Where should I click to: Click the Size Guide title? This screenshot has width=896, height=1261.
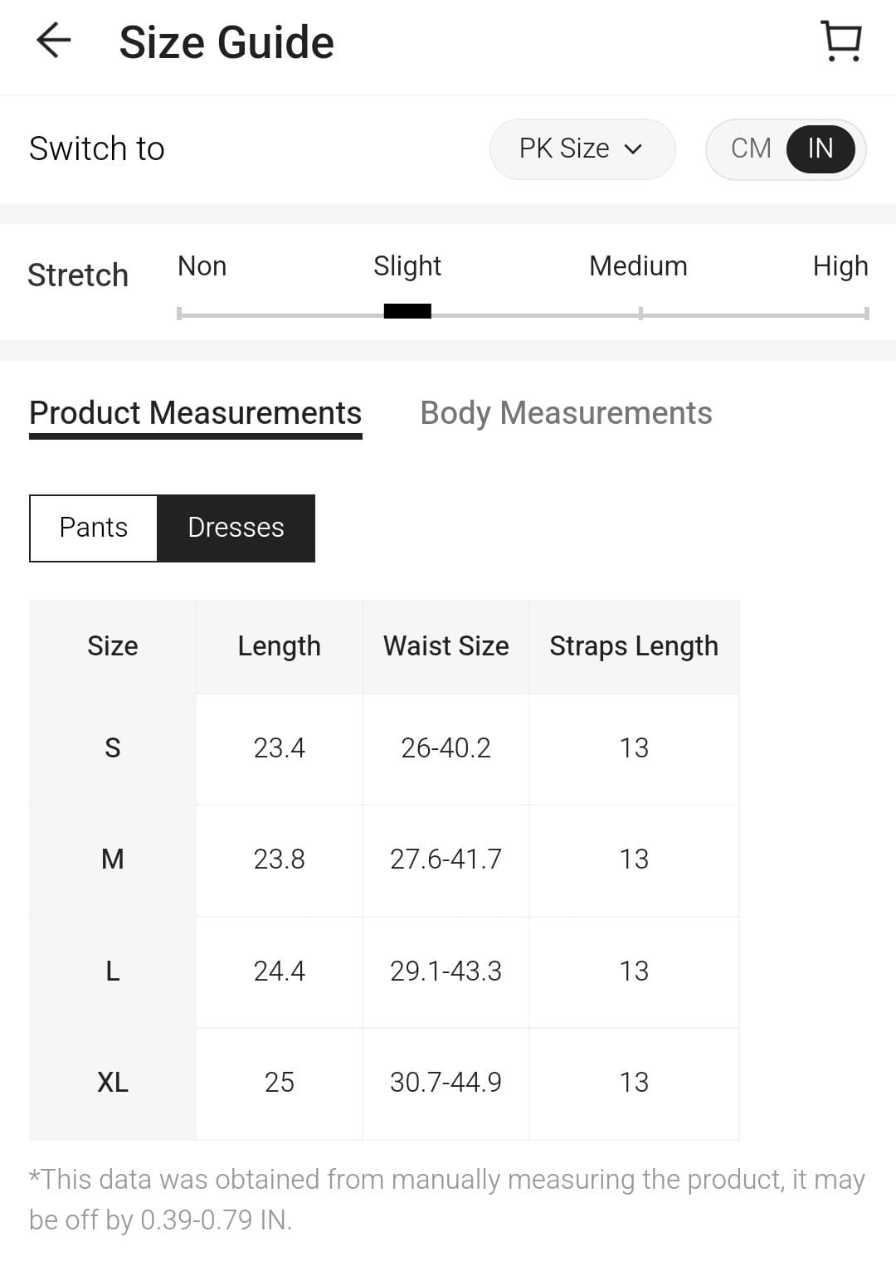tap(226, 42)
